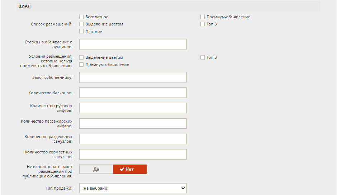Viewport: 337px width, 195px height.
Task: Focus the Залог собственнику input
Action: [133, 77]
